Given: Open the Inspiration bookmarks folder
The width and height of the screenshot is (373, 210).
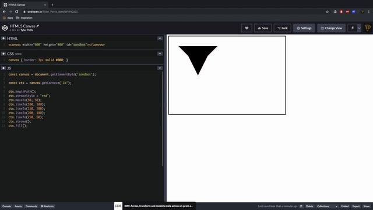Looking at the screenshot, I should (24, 18).
